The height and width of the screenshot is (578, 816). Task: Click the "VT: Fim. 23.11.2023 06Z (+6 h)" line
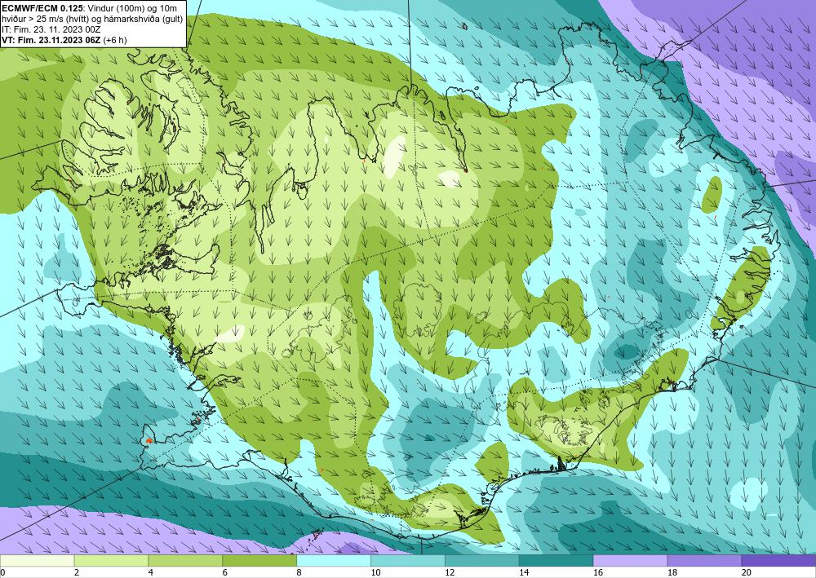click(64, 39)
